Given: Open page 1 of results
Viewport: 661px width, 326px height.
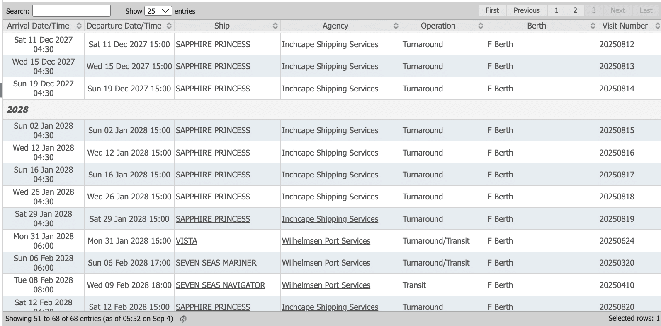Looking at the screenshot, I should pos(556,10).
